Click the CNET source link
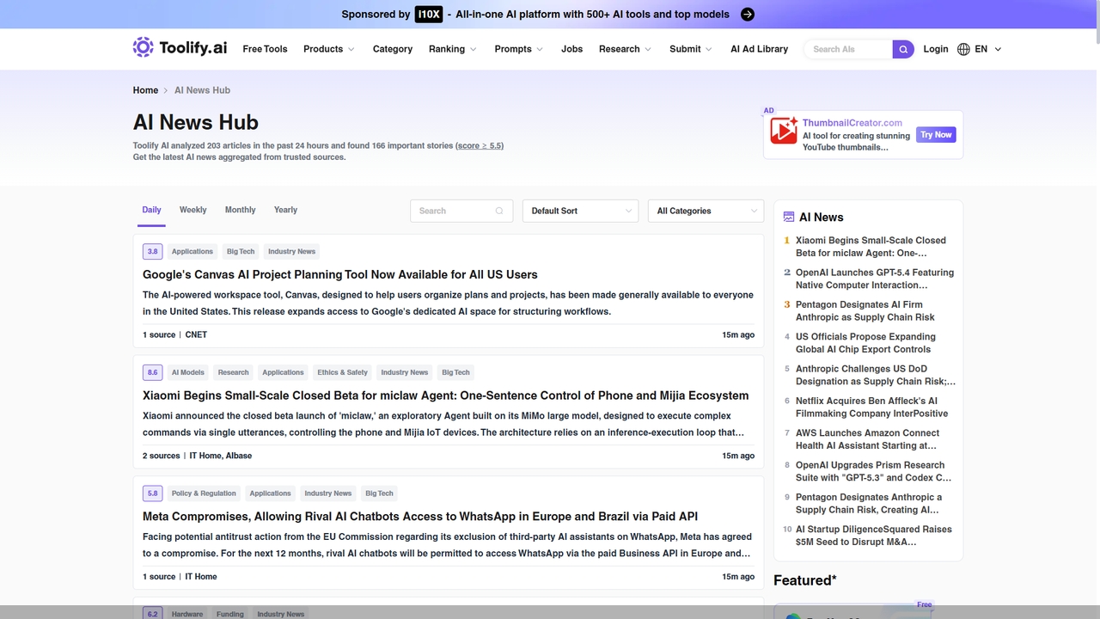Image resolution: width=1100 pixels, height=619 pixels. click(x=196, y=334)
